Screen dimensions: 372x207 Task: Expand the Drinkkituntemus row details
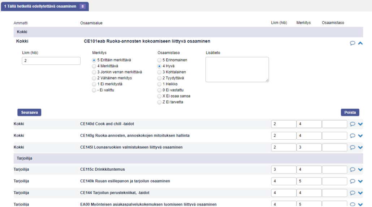coord(360,170)
